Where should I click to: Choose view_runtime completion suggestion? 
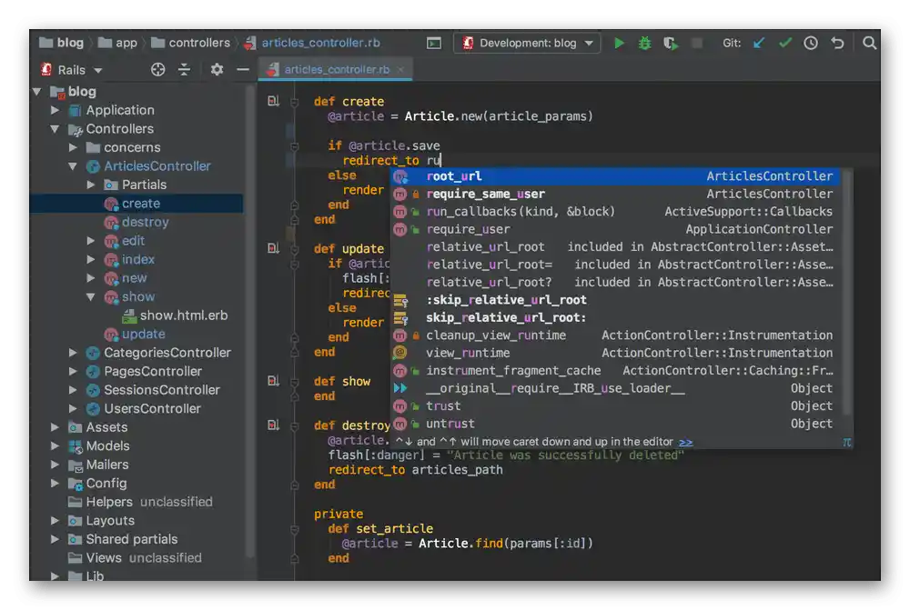tap(615, 353)
